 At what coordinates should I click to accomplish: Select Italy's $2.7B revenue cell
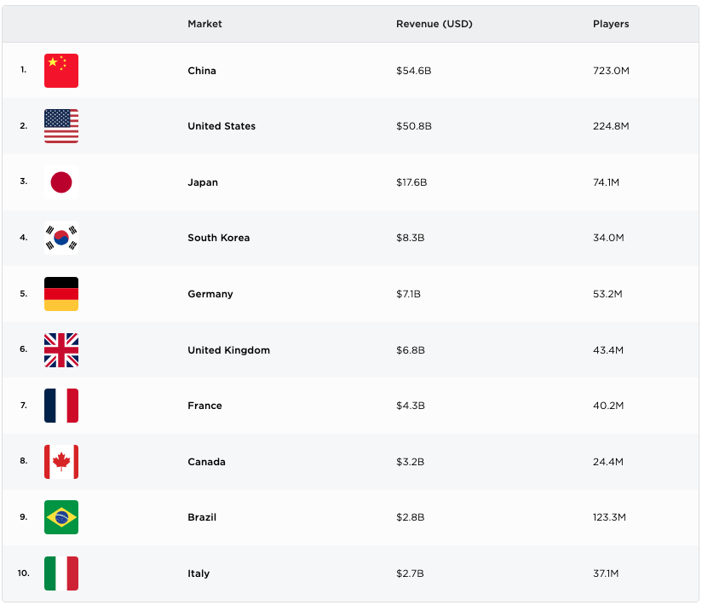point(410,573)
